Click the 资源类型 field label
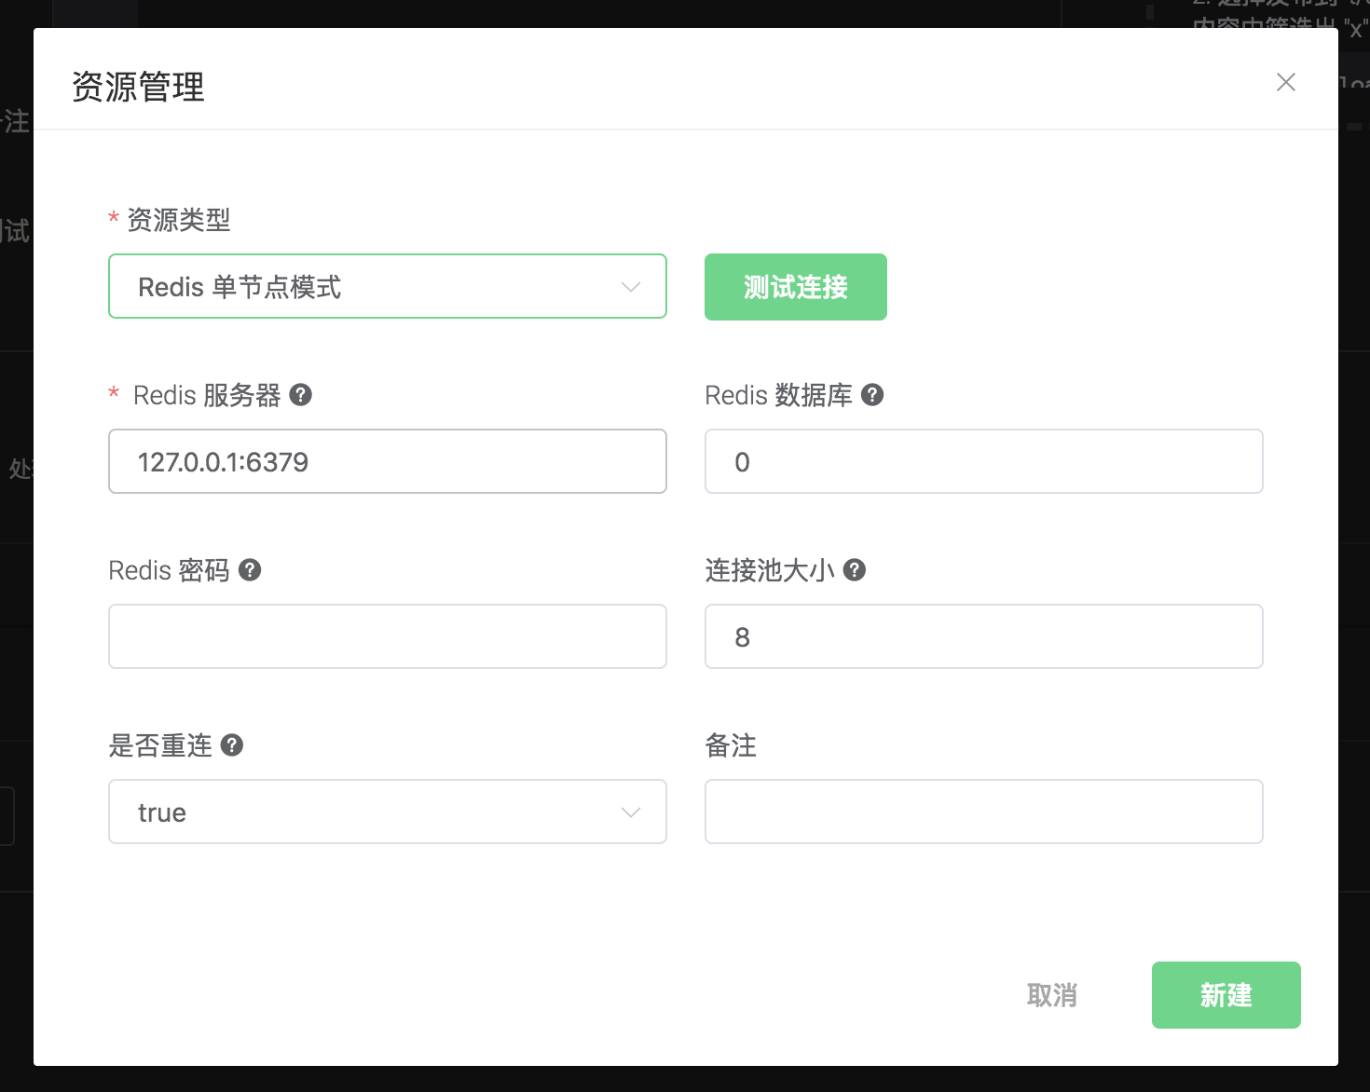Viewport: 1370px width, 1092px height. point(178,220)
